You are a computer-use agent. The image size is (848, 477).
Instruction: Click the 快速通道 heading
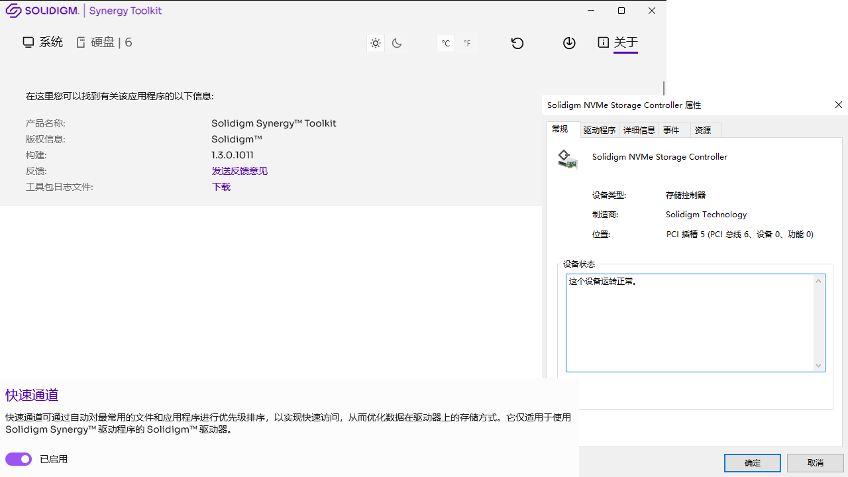pyautogui.click(x=32, y=395)
